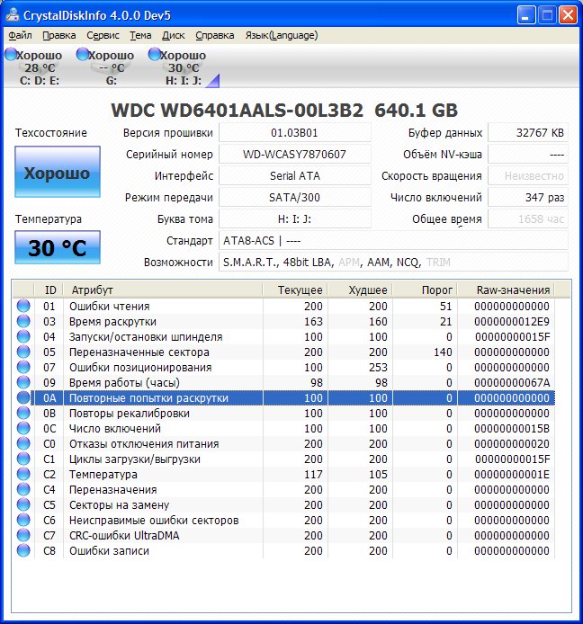
Task: Click status orb of Время работы (часы) row
Action: 23,382
